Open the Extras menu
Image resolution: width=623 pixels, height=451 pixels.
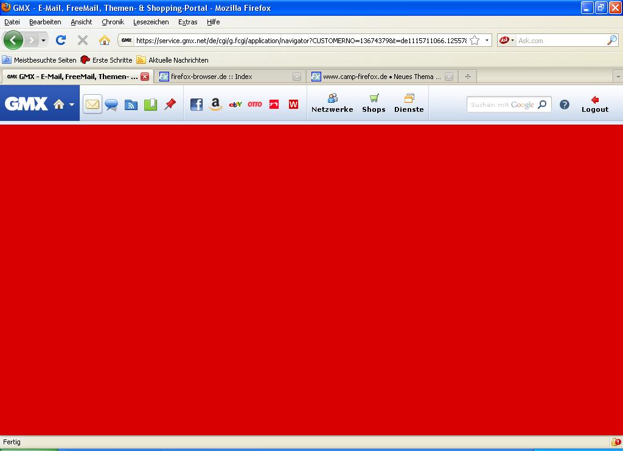(188, 22)
